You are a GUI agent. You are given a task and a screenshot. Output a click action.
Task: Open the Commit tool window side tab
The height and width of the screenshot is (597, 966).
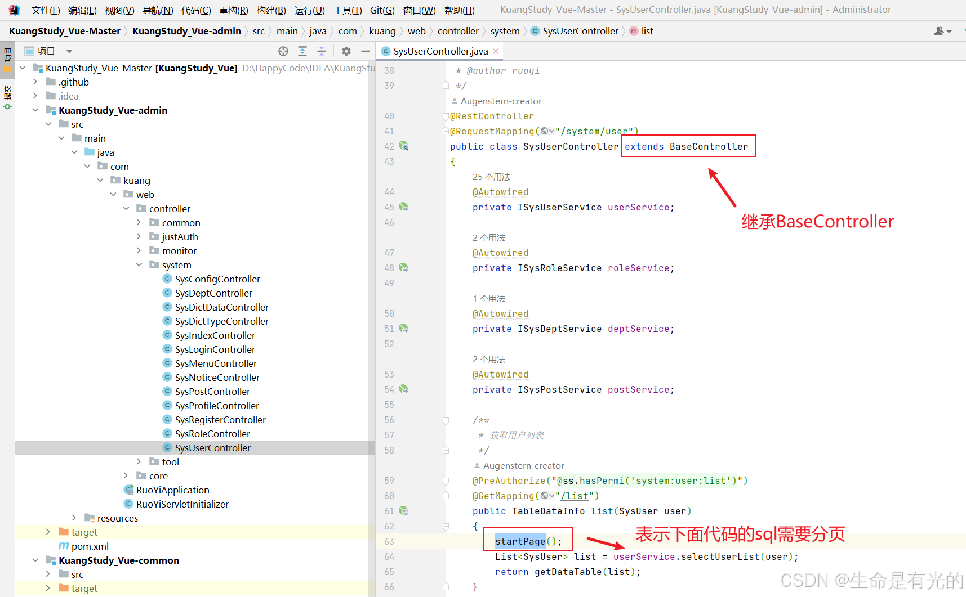pyautogui.click(x=7, y=97)
